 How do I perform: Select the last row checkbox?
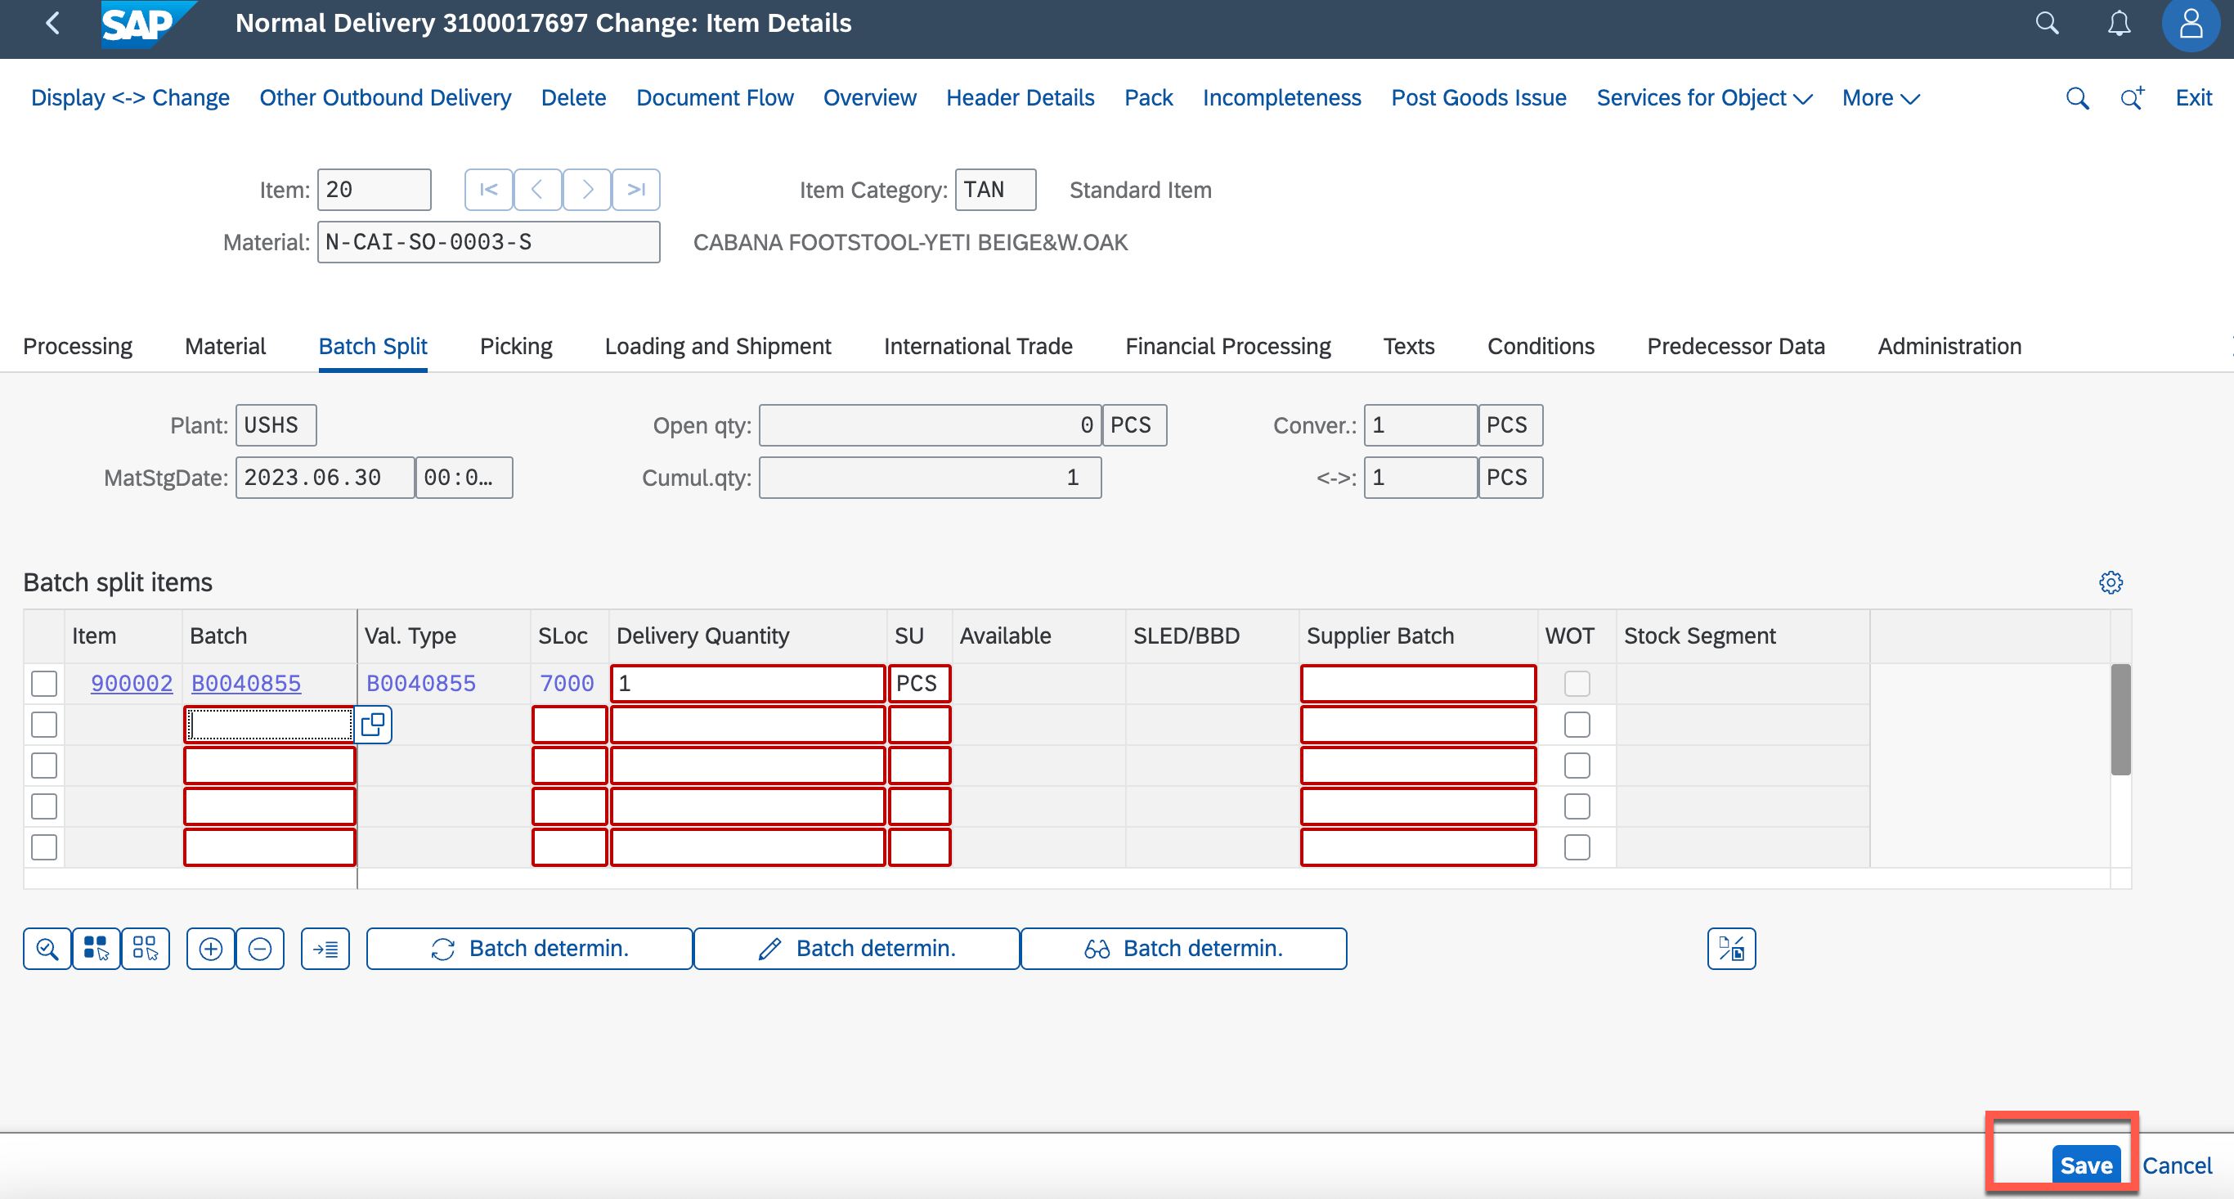pos(44,846)
